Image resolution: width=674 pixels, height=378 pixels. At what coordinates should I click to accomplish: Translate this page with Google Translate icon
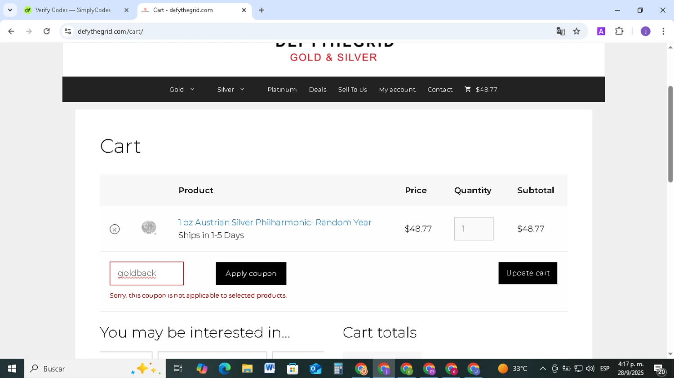pyautogui.click(x=560, y=31)
